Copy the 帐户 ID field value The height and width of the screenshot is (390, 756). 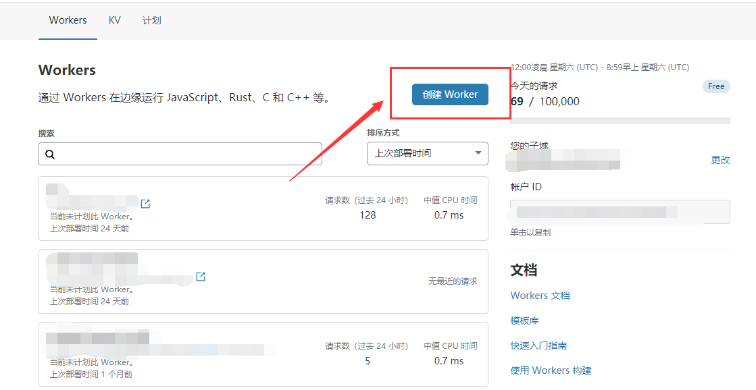[x=620, y=212]
